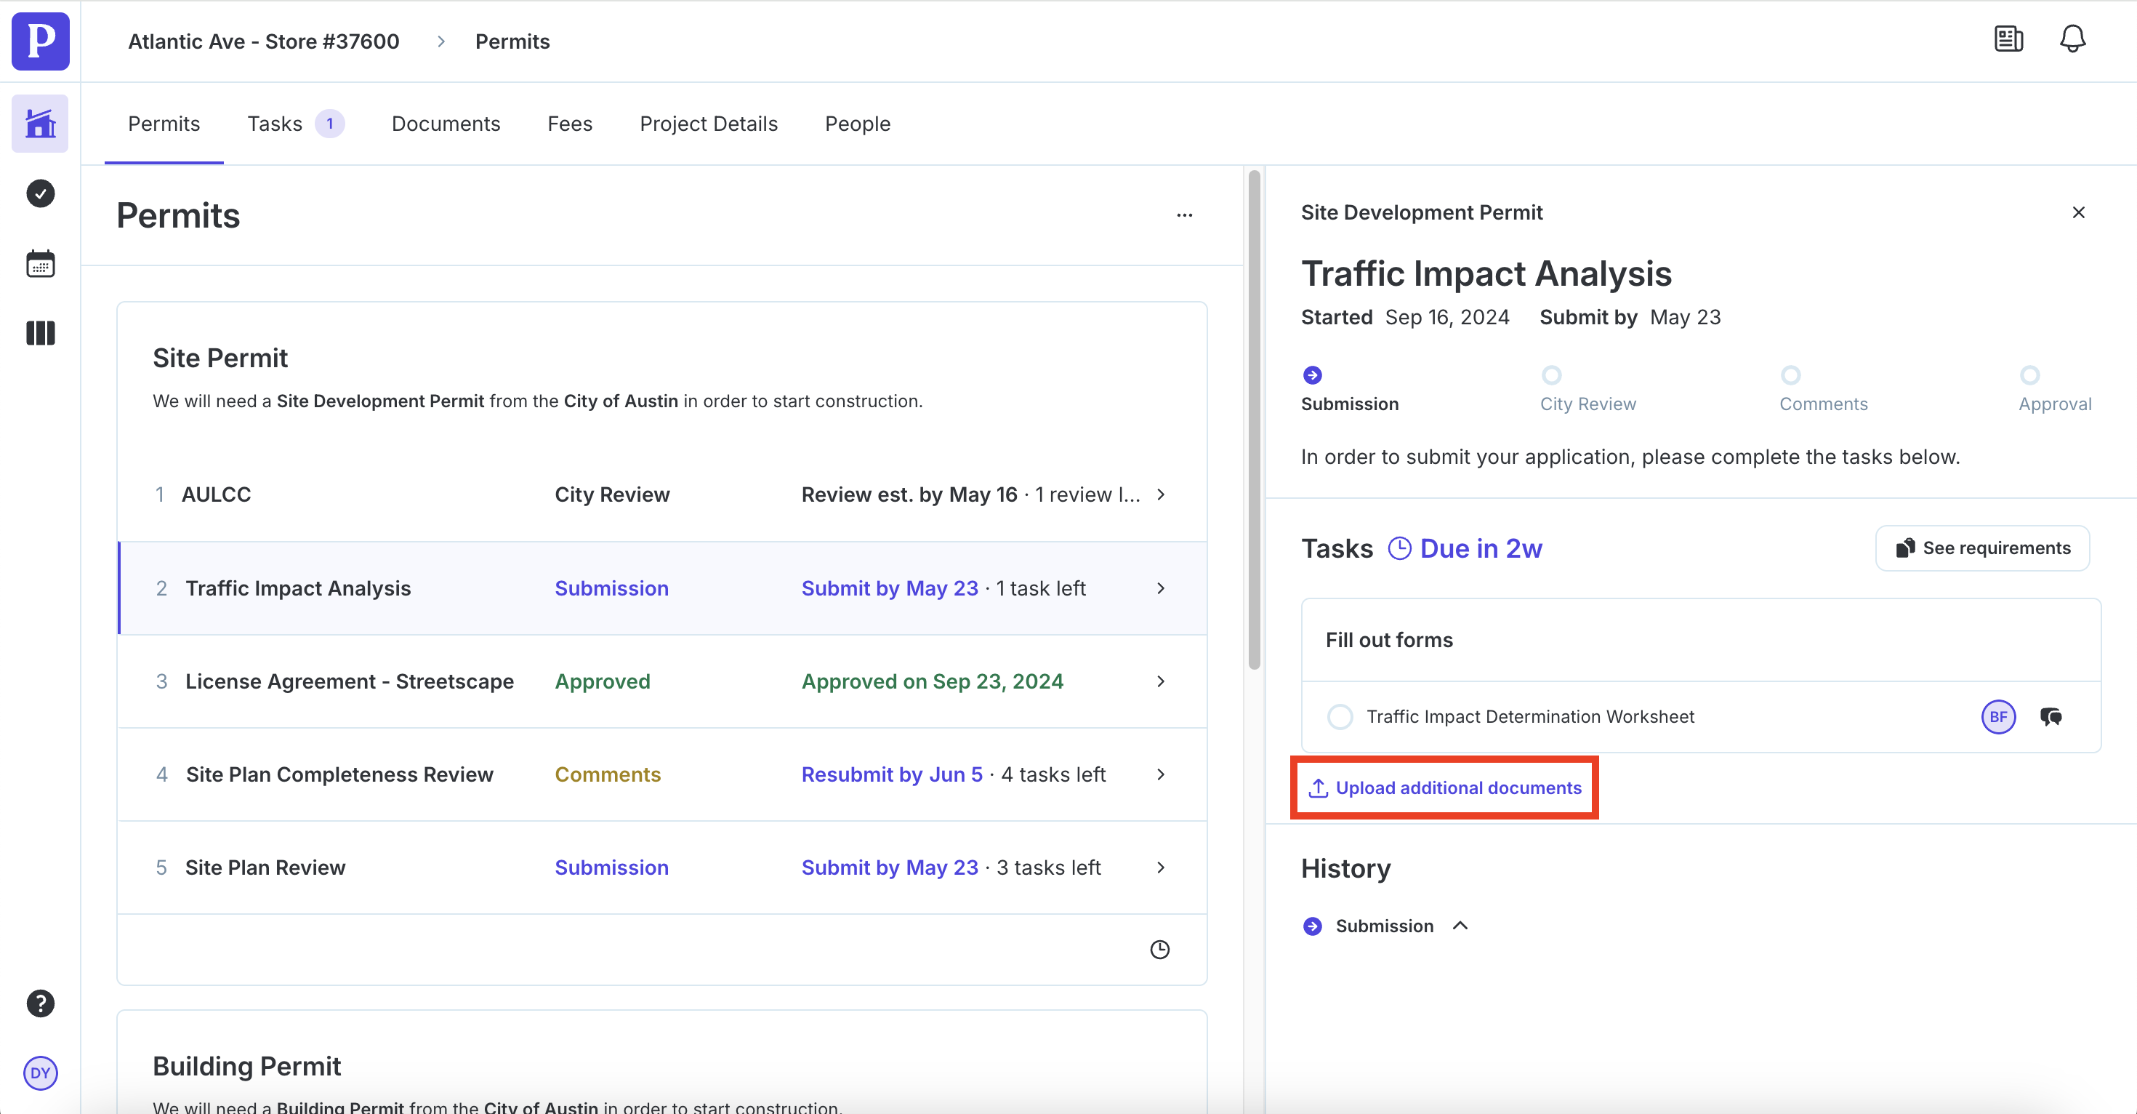Click the permits list vertical scrollbar

1254,419
